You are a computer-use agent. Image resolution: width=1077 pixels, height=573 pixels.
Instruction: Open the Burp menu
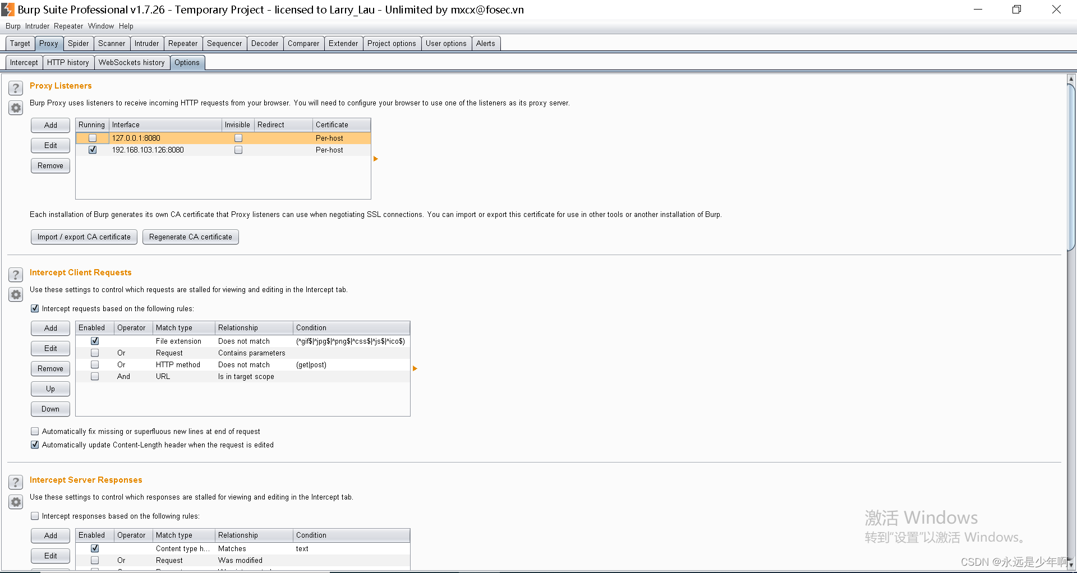pos(13,26)
